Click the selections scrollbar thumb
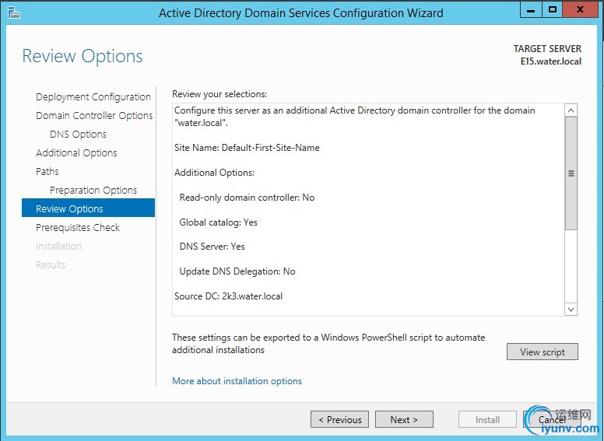 click(571, 173)
